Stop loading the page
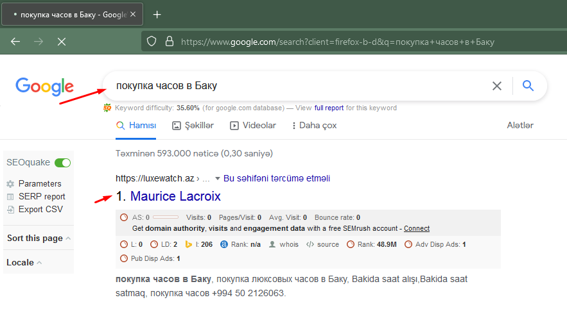Image resolution: width=567 pixels, height=309 pixels. (62, 42)
